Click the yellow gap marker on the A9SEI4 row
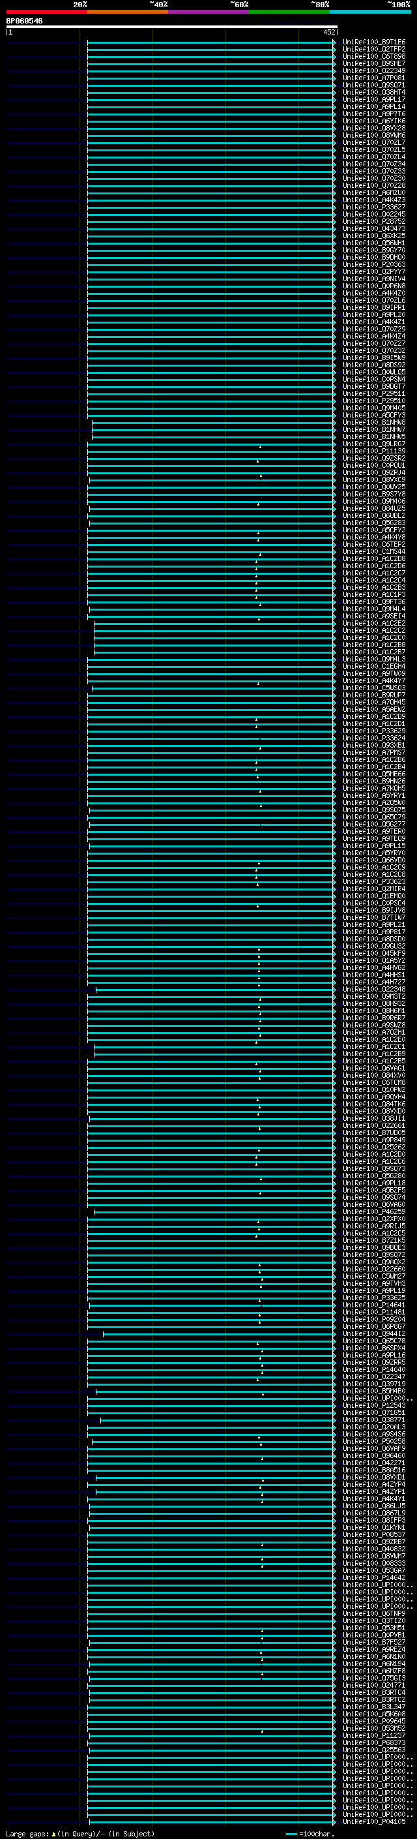Image resolution: width=417 pixels, height=1839 pixels. 259,619
